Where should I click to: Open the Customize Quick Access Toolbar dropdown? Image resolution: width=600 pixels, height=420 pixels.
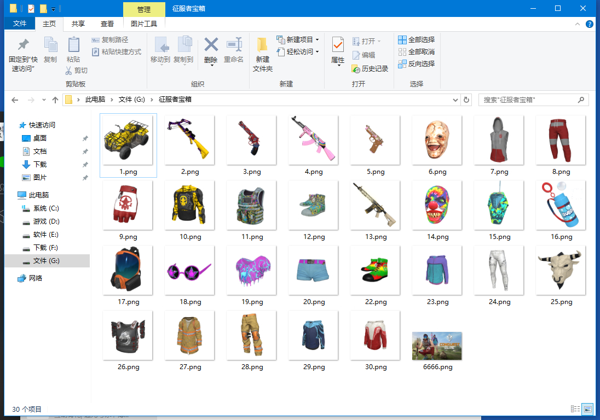[x=53, y=9]
